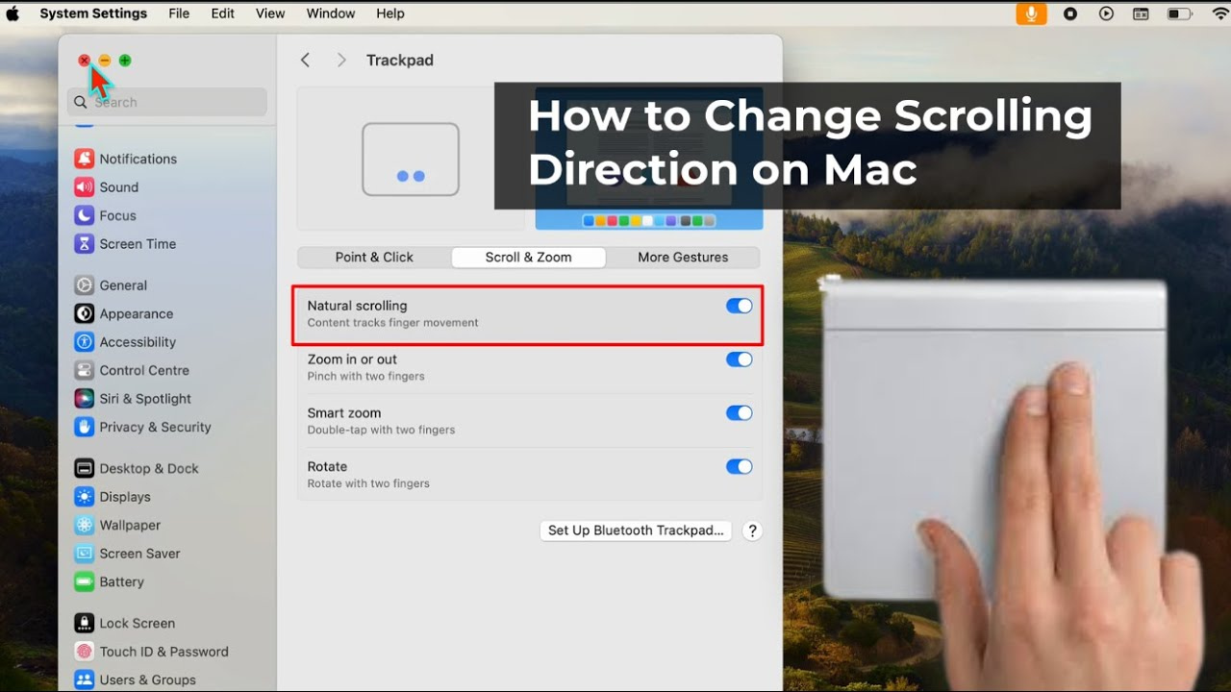Screen dimensions: 1231x692
Task: Click the Accessibility icon in sidebar
Action: tap(84, 342)
